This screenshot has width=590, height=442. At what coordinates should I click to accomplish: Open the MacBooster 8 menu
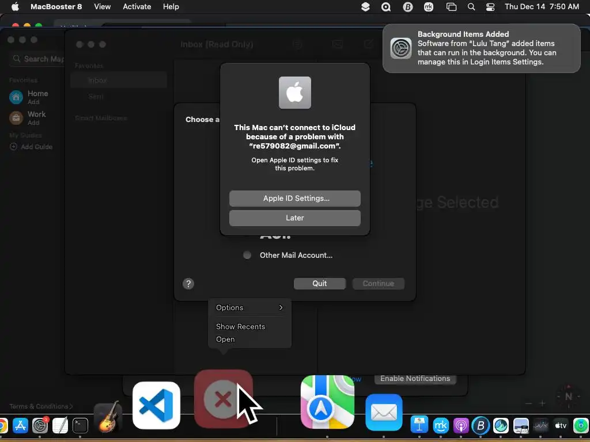(x=56, y=7)
